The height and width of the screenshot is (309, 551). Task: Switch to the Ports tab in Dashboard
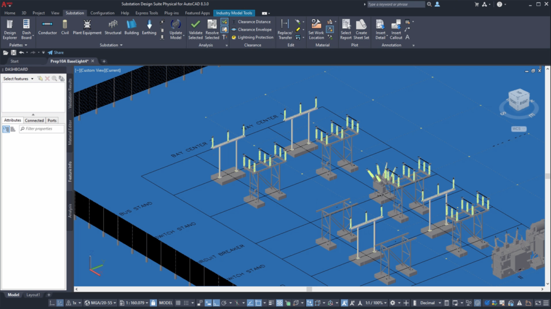[52, 120]
